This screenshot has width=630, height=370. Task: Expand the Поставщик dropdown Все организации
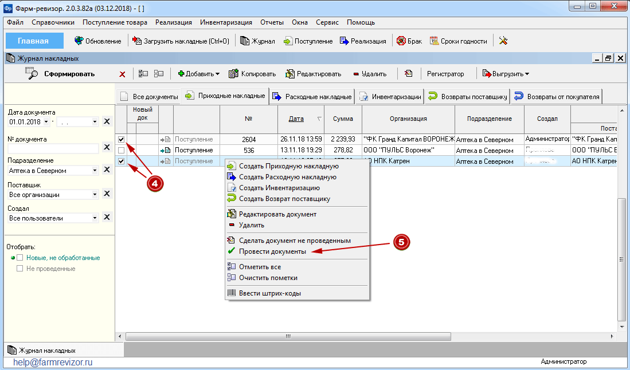pyautogui.click(x=95, y=194)
